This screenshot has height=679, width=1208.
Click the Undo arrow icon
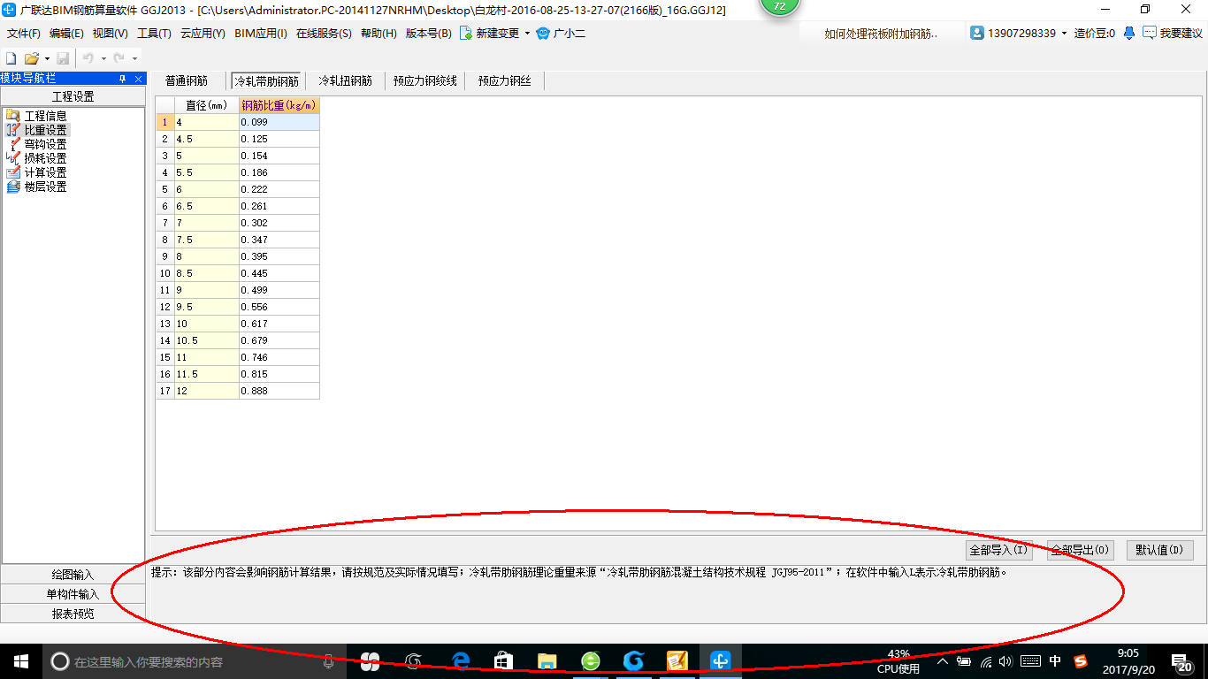88,58
